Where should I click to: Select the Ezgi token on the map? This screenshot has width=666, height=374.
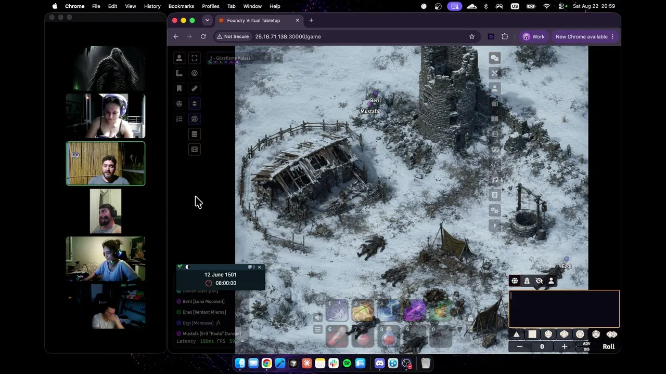click(567, 259)
